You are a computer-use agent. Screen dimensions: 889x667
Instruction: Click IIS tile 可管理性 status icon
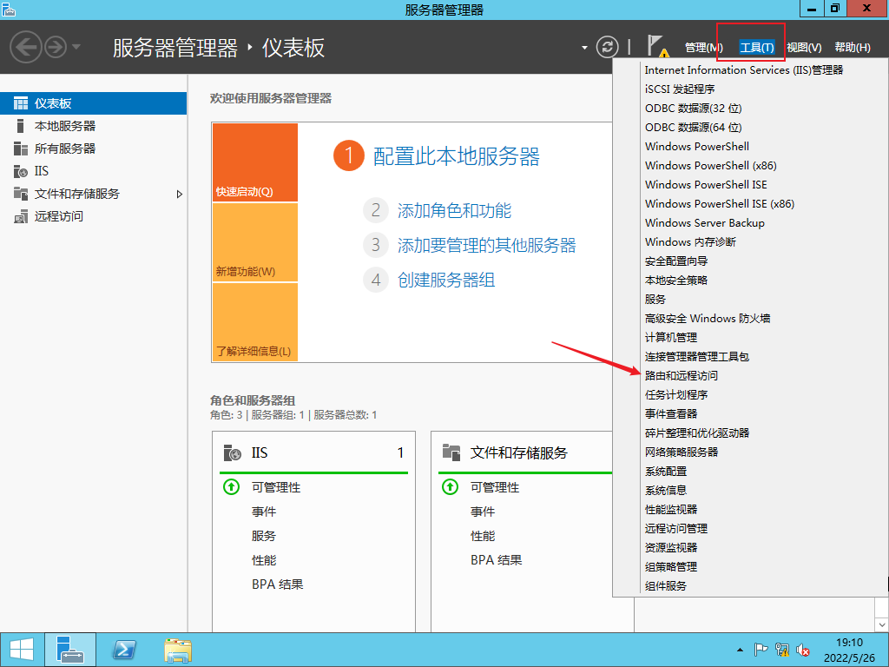click(x=231, y=487)
